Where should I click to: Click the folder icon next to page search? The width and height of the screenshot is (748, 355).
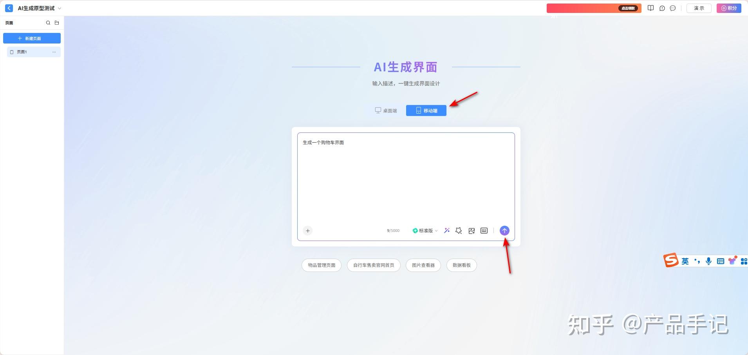56,23
